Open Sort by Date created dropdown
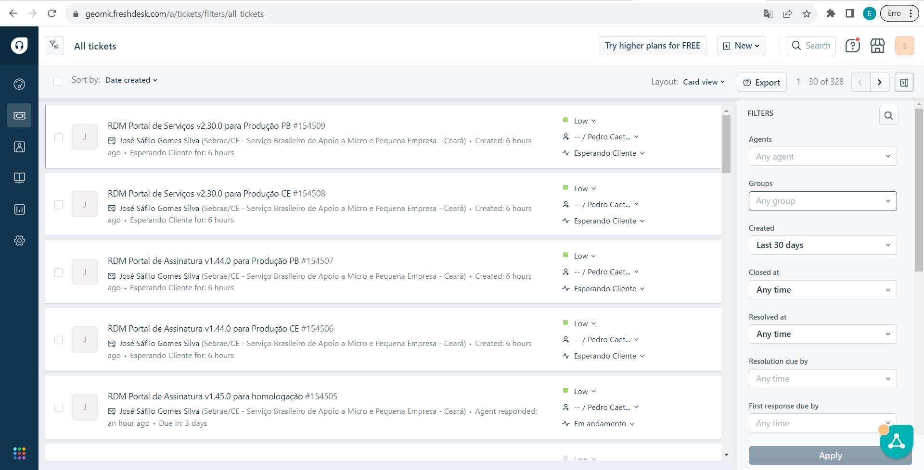Screen dimensions: 924x470 [131, 80]
